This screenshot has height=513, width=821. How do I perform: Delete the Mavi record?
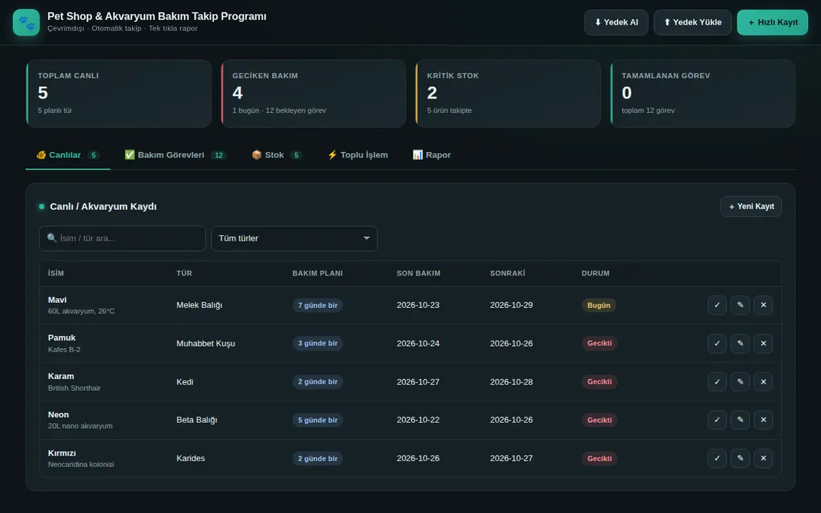pos(764,305)
